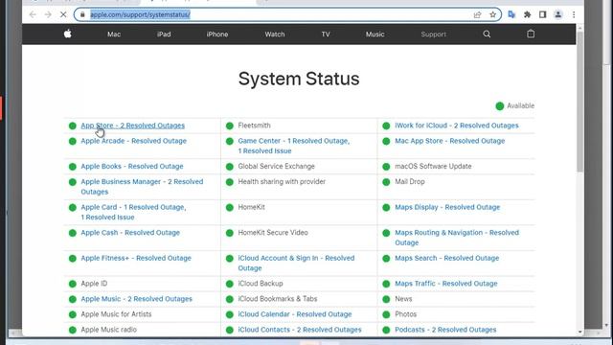The image size is (613, 345).
Task: Open iPad in the Apple navigation
Action: [x=164, y=34]
